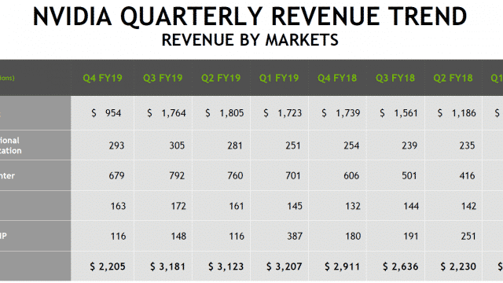This screenshot has height=283, width=503.
Task: Select the Q1 FY19 column header
Action: 279,78
